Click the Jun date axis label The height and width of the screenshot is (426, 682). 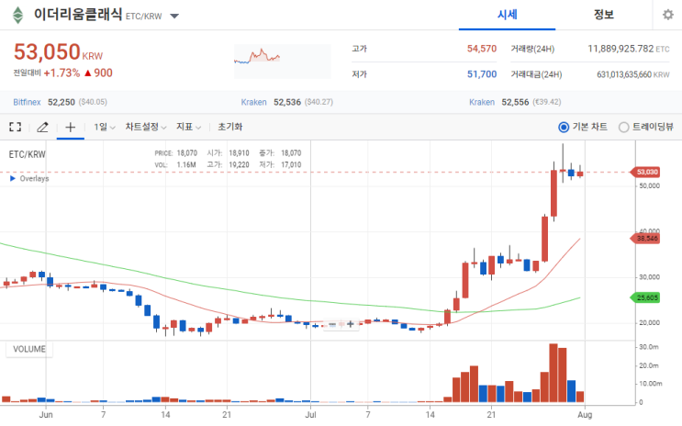46,415
